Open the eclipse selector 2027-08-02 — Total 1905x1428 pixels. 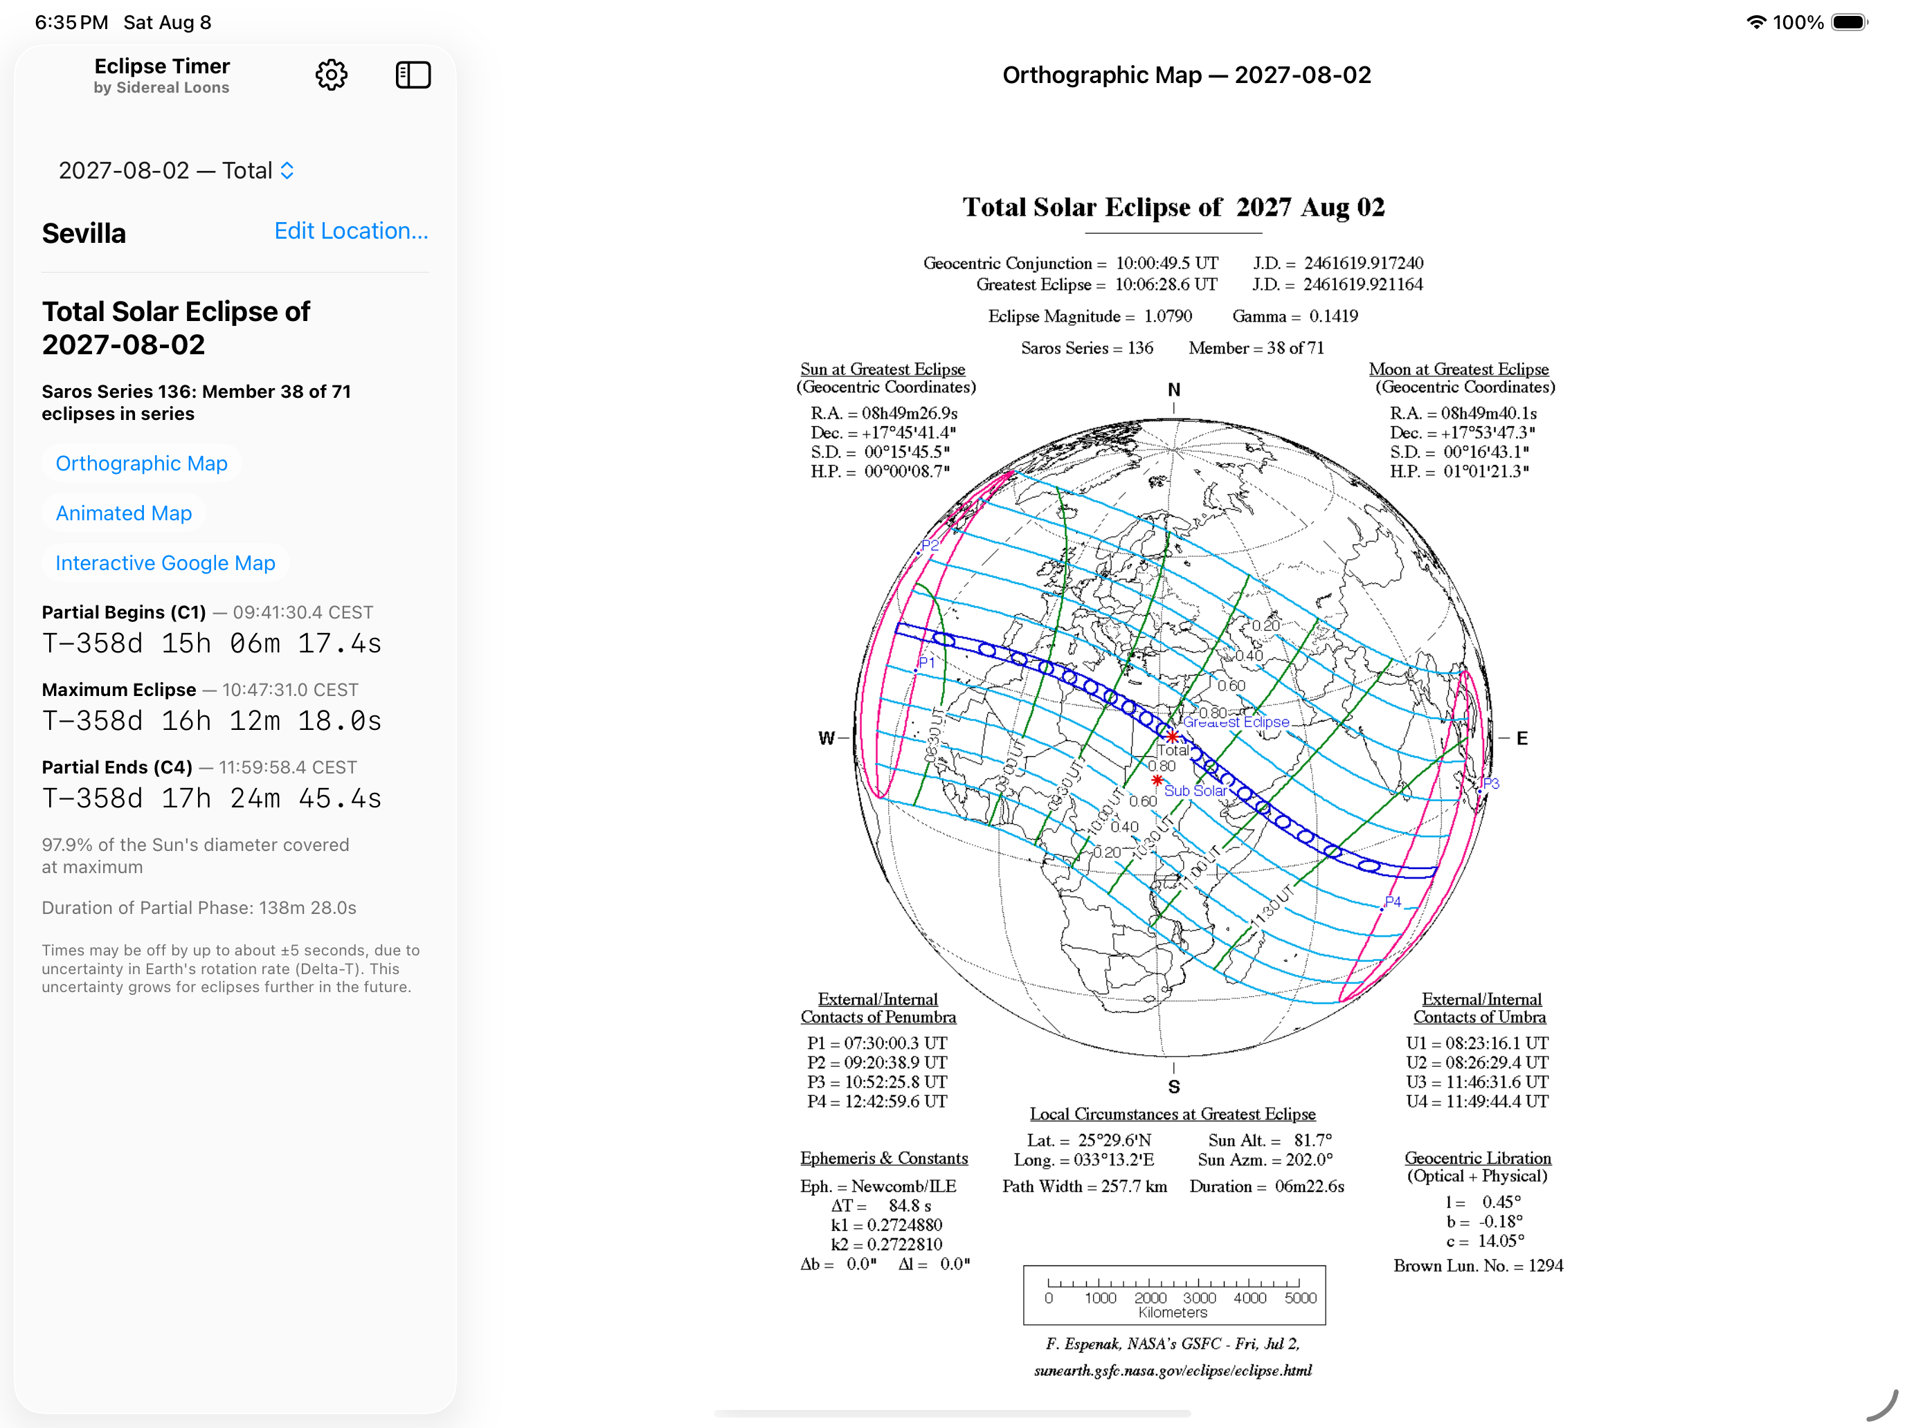coord(177,170)
